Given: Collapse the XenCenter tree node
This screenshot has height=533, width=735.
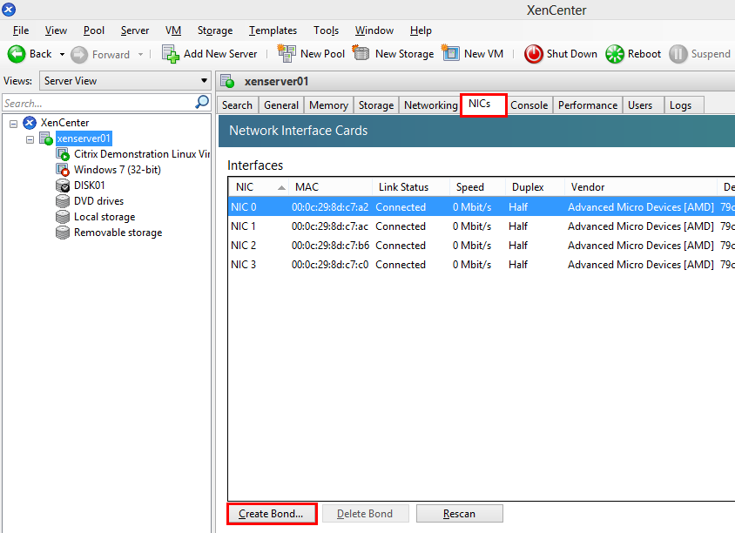Looking at the screenshot, I should point(14,123).
